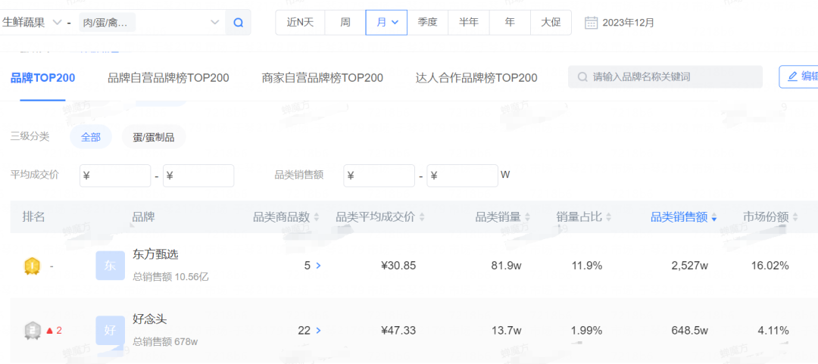Sort by 市场份额 column
Image resolution: width=818 pixels, height=364 pixels.
pyautogui.click(x=770, y=217)
